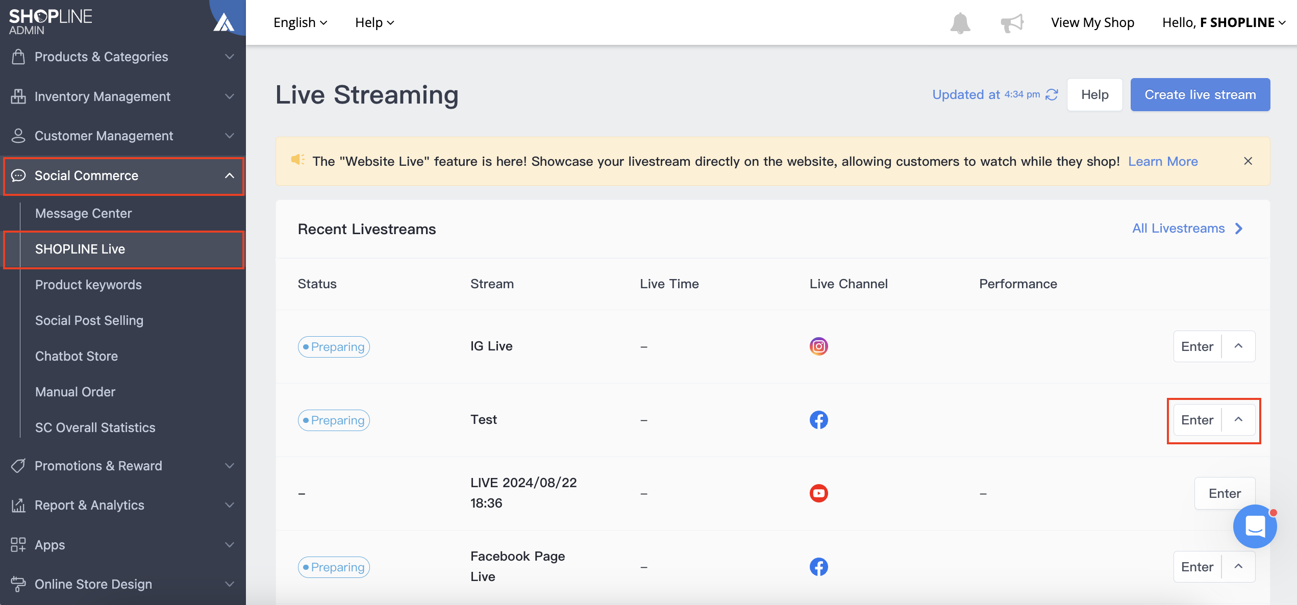
Task: Click Enter for Facebook Page Live
Action: (x=1197, y=567)
